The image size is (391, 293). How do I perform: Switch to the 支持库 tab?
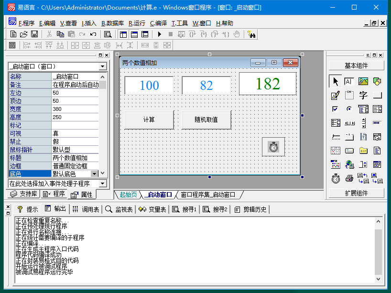23,194
